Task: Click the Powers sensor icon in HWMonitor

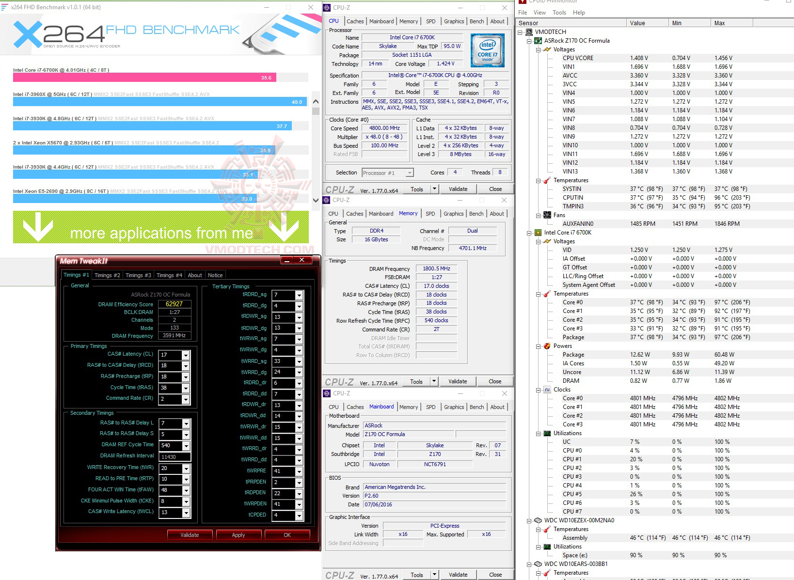Action: point(546,346)
